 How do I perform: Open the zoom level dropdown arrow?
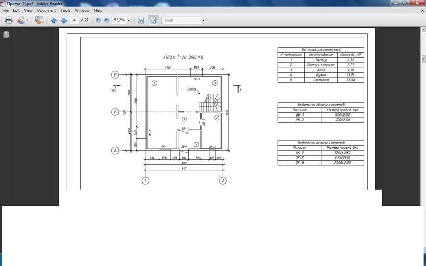pyautogui.click(x=129, y=20)
